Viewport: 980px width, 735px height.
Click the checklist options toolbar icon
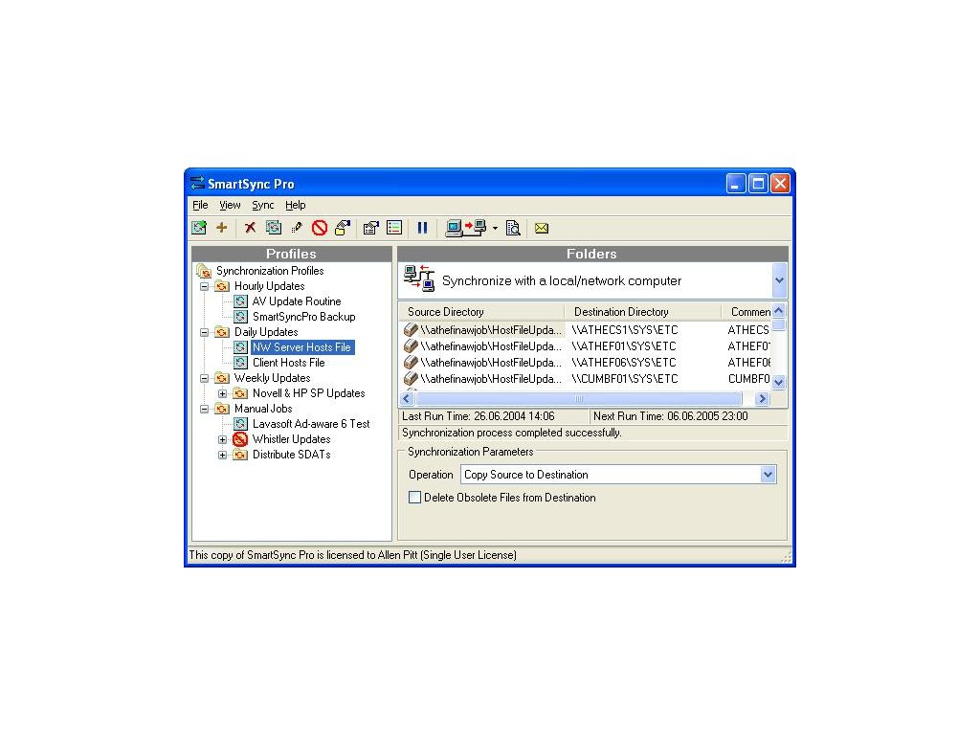pyautogui.click(x=394, y=228)
